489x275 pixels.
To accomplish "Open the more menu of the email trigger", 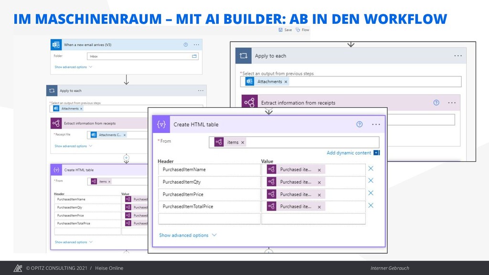I will (196, 44).
